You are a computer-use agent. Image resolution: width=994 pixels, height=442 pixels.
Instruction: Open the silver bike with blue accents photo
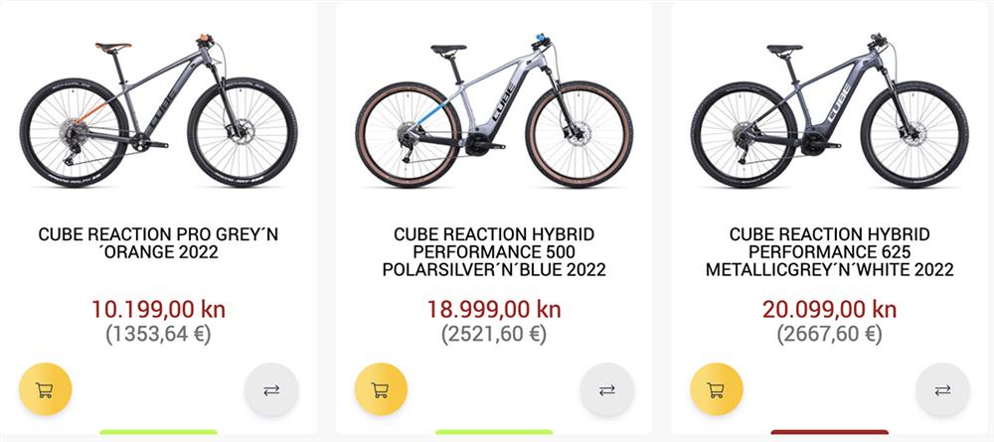[x=494, y=110]
